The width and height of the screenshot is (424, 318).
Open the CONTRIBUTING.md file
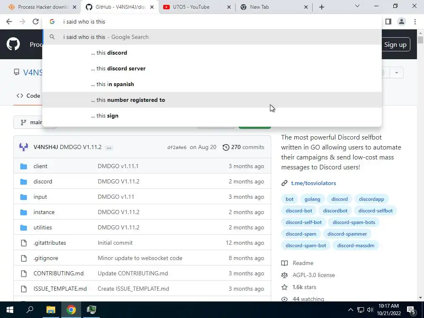tap(58, 273)
